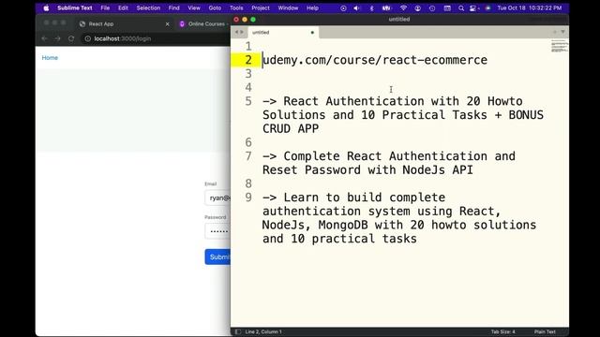Close the React App browser tab
This screenshot has width=600, height=337.
(x=167, y=24)
